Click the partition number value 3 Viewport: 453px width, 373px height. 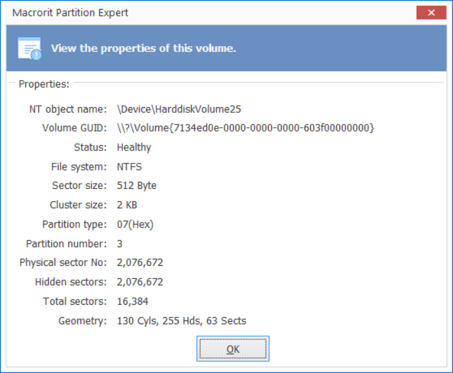pos(119,244)
